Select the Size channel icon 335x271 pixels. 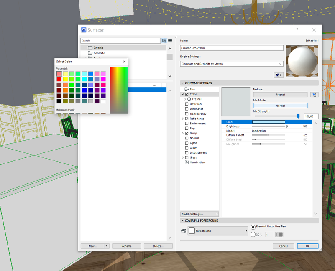coord(187,89)
